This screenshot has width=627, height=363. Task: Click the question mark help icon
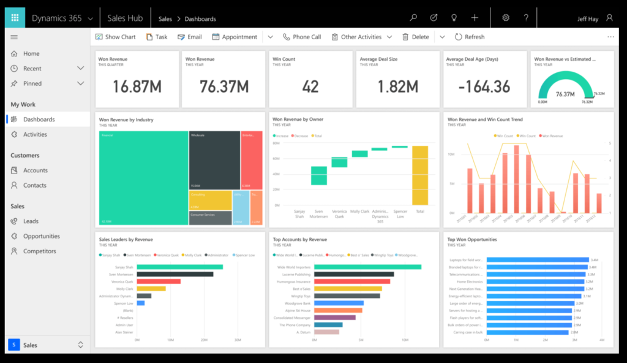pyautogui.click(x=526, y=18)
